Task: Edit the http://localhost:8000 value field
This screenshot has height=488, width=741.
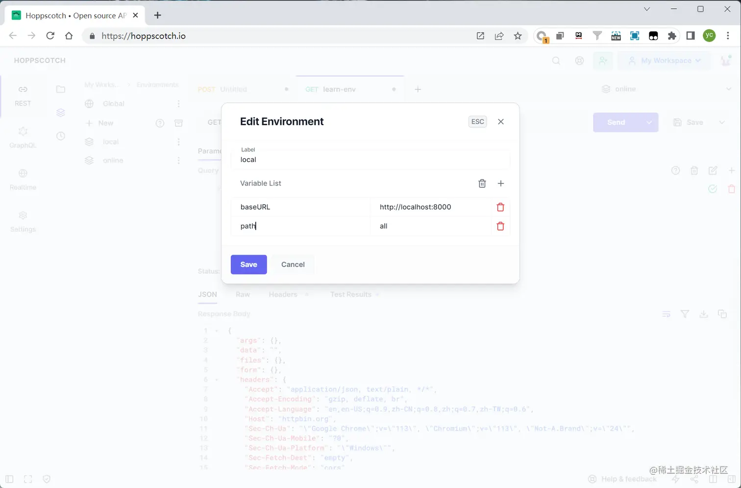Action: pos(431,207)
